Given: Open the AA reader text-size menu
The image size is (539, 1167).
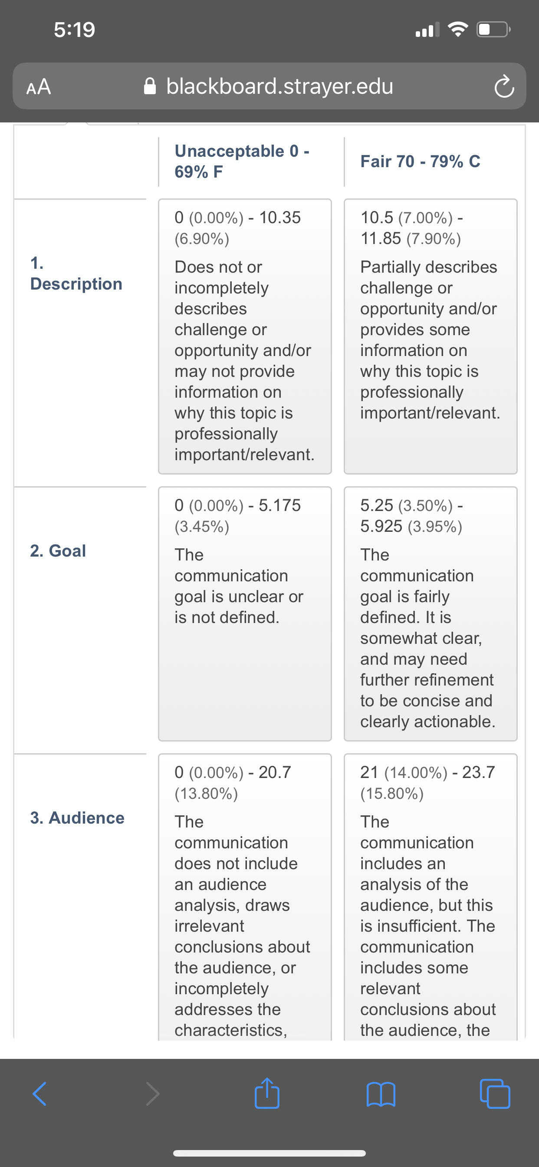Looking at the screenshot, I should click(x=39, y=86).
